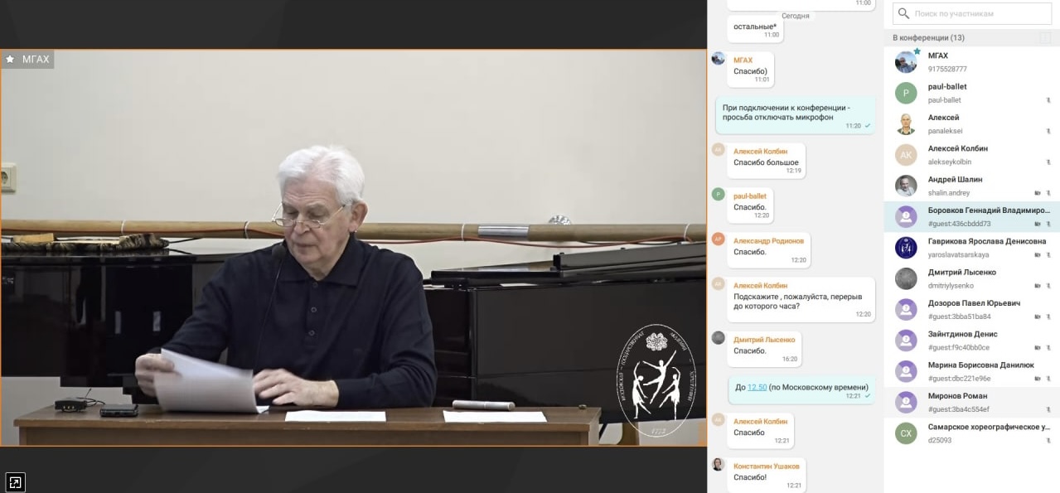This screenshot has height=493, width=1060.
Task: Open the participants panel options menu icon
Action: [1045, 38]
